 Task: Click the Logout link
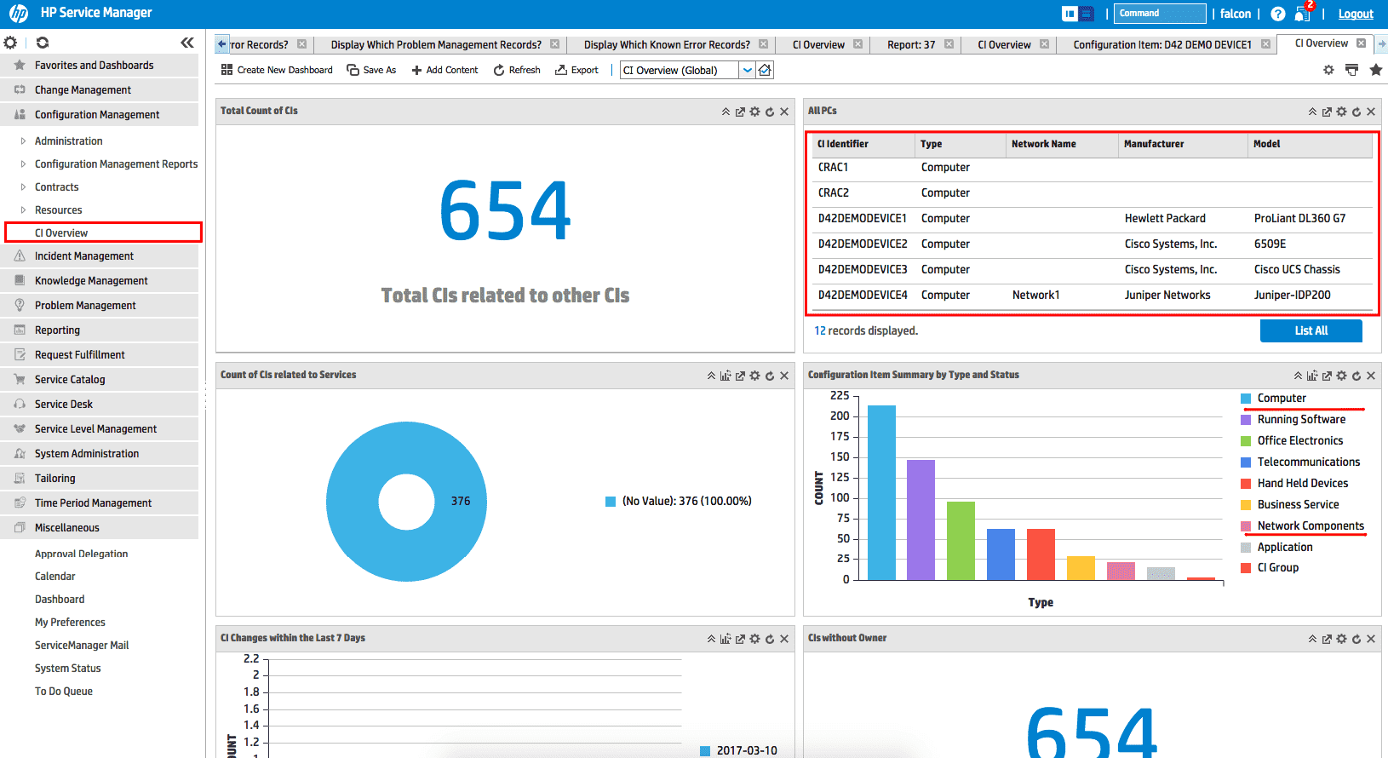[1356, 14]
